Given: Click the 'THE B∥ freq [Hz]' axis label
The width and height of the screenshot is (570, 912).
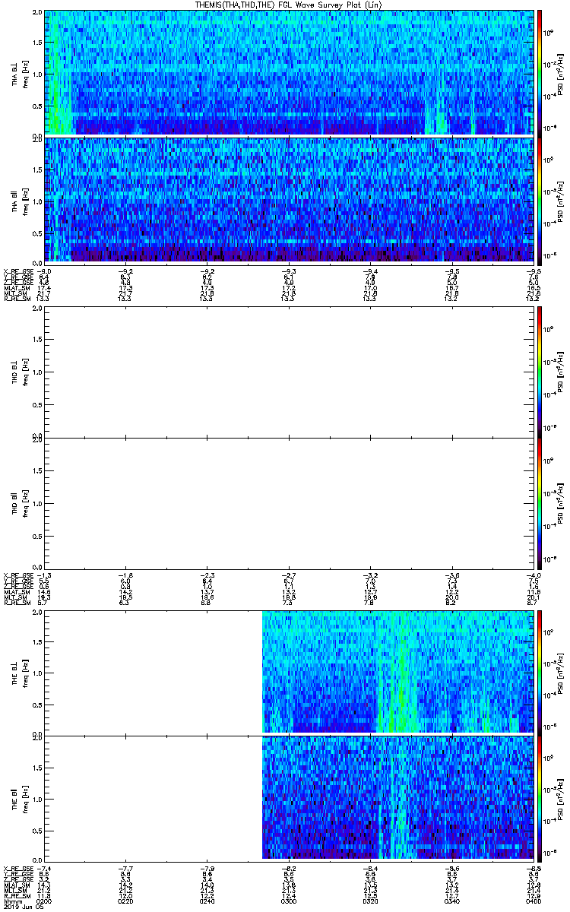Looking at the screenshot, I should tap(19, 799).
